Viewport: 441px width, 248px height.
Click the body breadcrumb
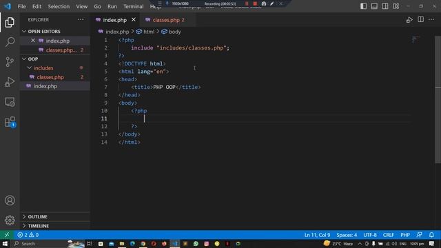click(174, 32)
